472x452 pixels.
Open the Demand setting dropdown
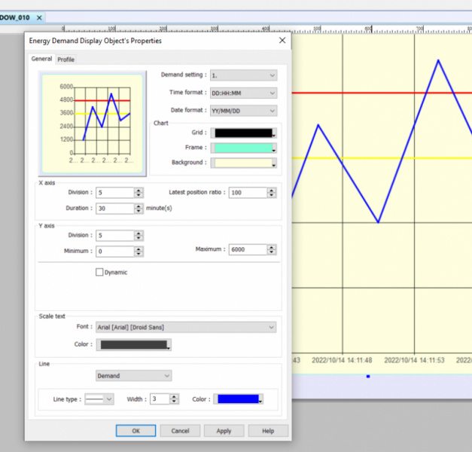click(x=243, y=75)
